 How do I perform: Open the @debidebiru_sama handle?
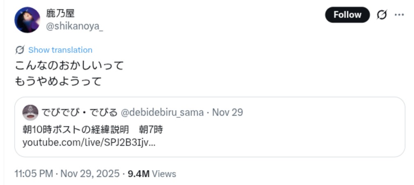pos(162,112)
